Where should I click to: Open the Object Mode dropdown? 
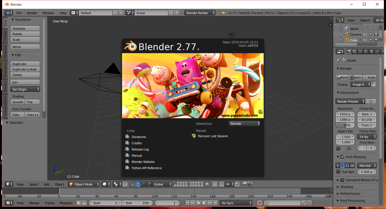84,184
